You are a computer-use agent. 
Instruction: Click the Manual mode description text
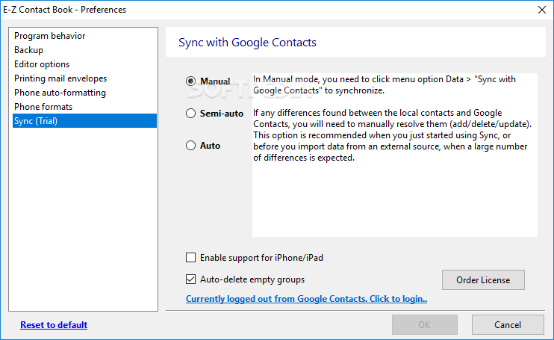click(x=385, y=85)
